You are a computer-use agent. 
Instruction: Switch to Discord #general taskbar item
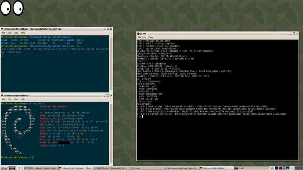point(111,168)
